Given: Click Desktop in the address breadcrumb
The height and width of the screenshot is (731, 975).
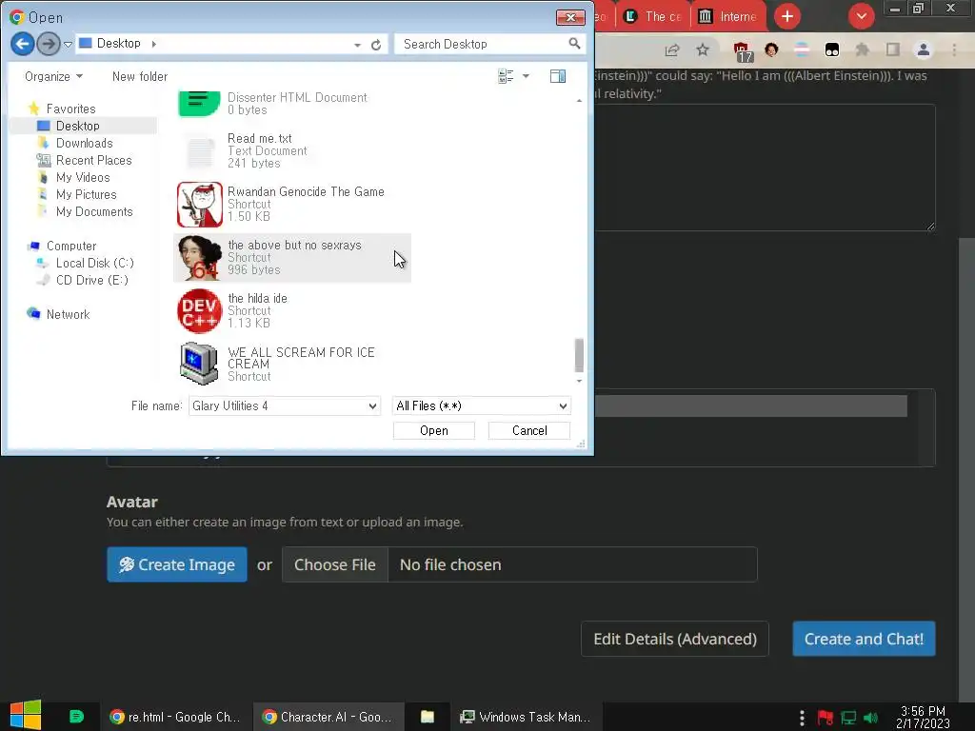Looking at the screenshot, I should pos(118,44).
